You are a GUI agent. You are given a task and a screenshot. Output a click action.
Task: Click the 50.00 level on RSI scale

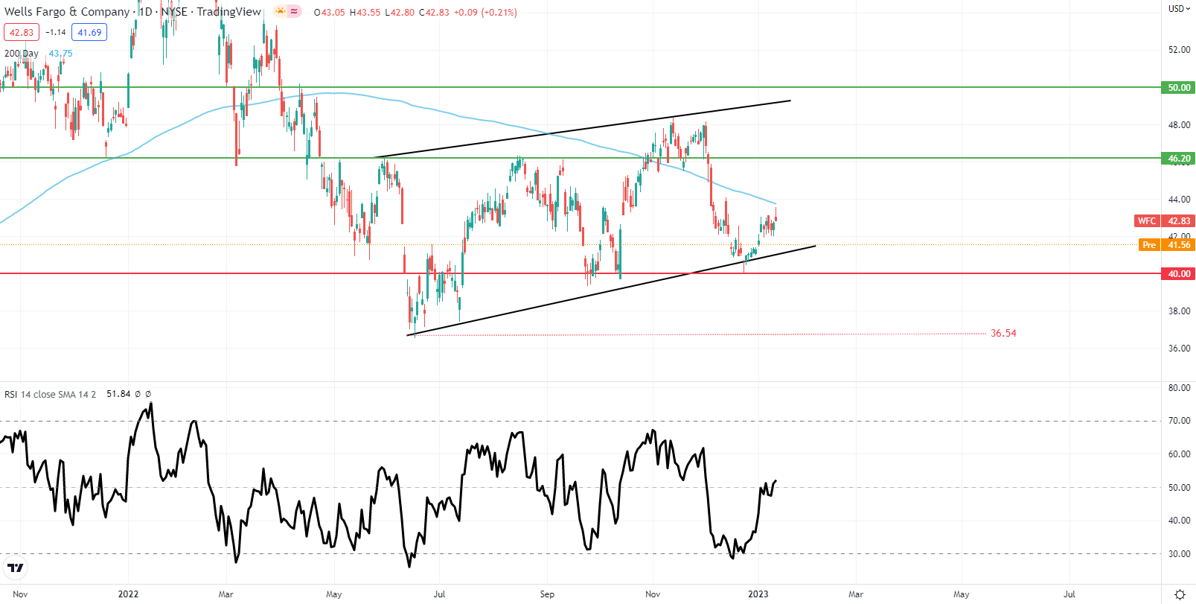point(1179,488)
